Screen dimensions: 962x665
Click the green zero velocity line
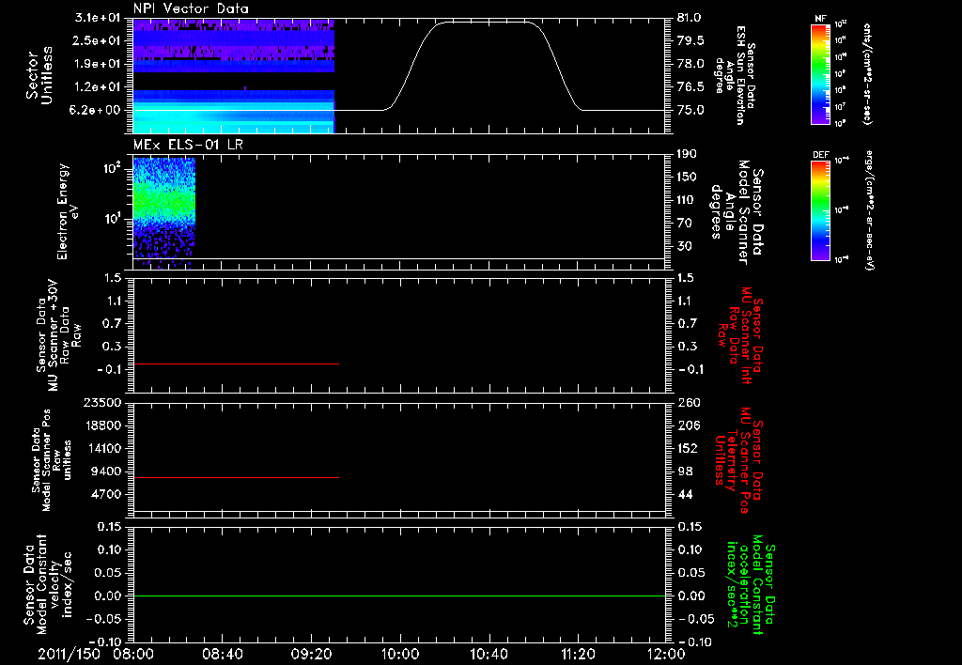click(398, 595)
